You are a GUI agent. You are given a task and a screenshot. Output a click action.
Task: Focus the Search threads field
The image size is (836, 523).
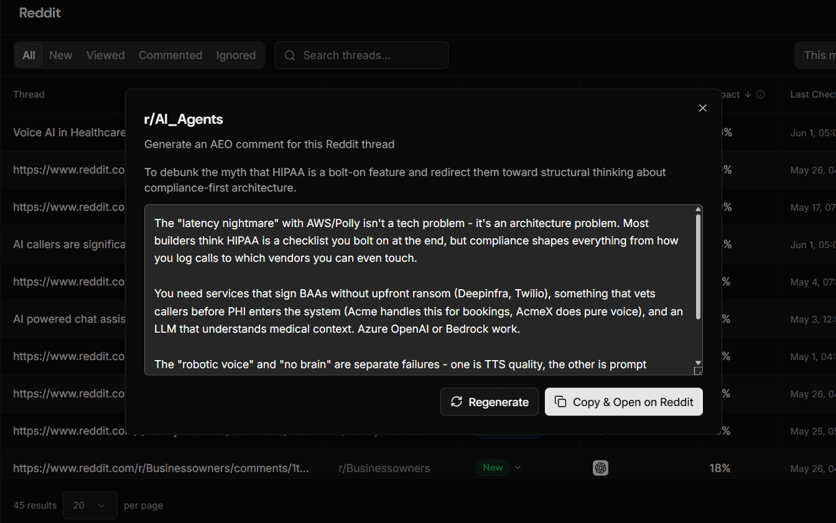361,55
